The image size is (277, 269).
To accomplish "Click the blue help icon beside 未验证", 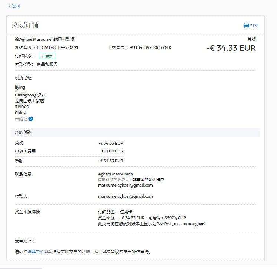I will point(31,119).
